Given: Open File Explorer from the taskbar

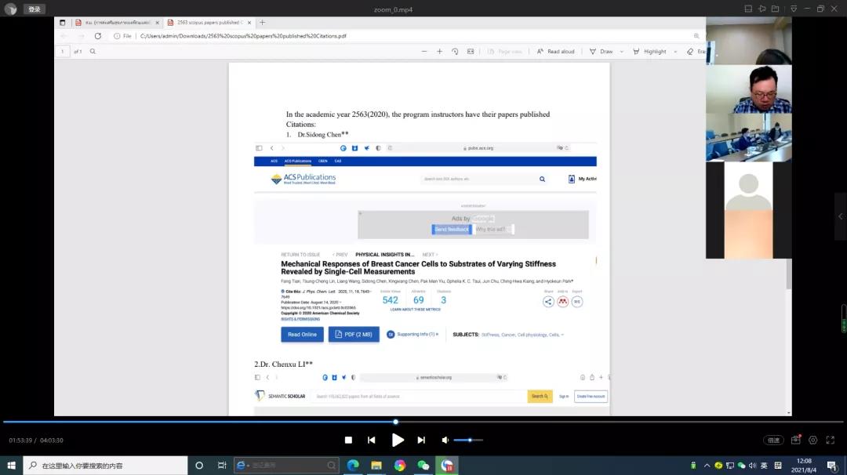Looking at the screenshot, I should pos(376,466).
